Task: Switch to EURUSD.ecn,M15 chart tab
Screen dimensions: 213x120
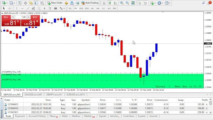Action: [x=76, y=95]
